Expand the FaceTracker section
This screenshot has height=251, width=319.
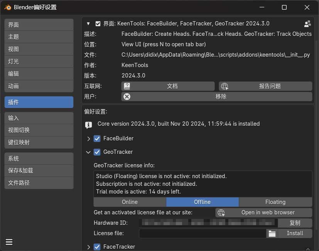(88, 247)
